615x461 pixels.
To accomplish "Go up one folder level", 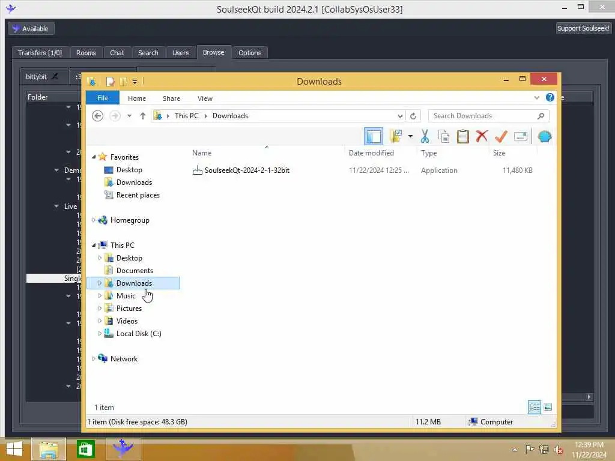I will [143, 116].
